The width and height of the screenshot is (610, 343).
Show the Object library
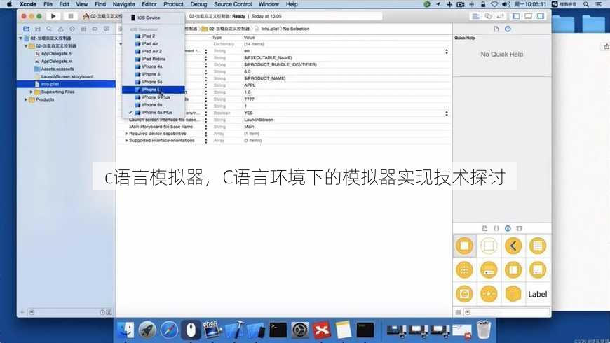point(508,228)
